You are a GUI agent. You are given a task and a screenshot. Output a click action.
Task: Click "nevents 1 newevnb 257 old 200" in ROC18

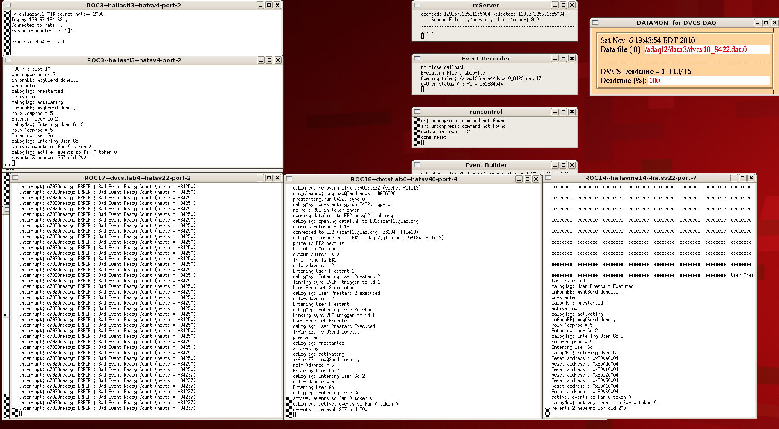click(x=330, y=409)
